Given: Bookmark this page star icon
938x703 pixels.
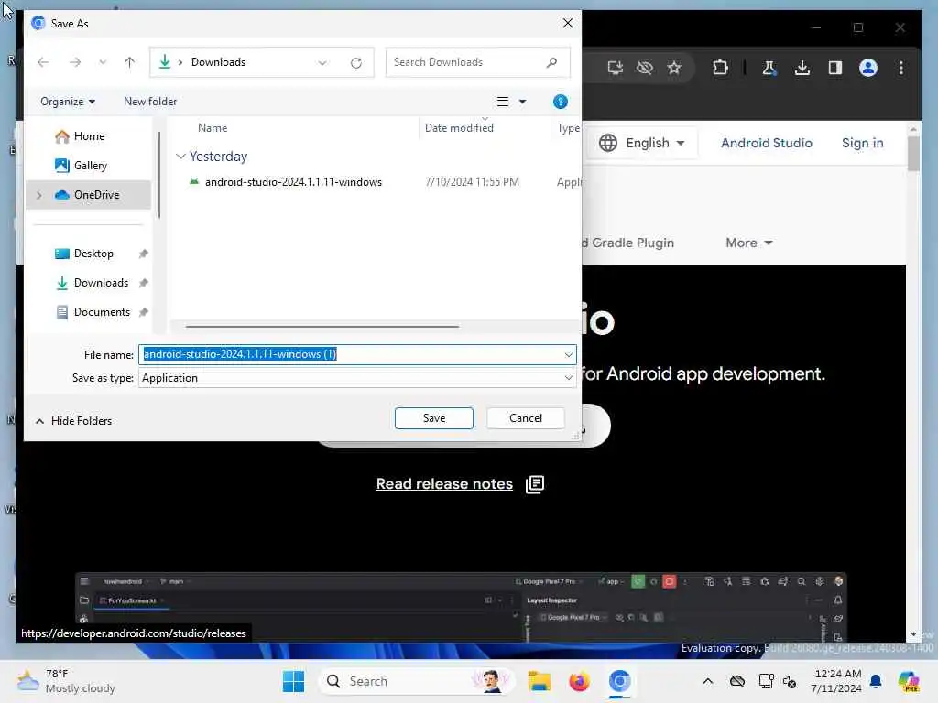Looking at the screenshot, I should pyautogui.click(x=674, y=68).
